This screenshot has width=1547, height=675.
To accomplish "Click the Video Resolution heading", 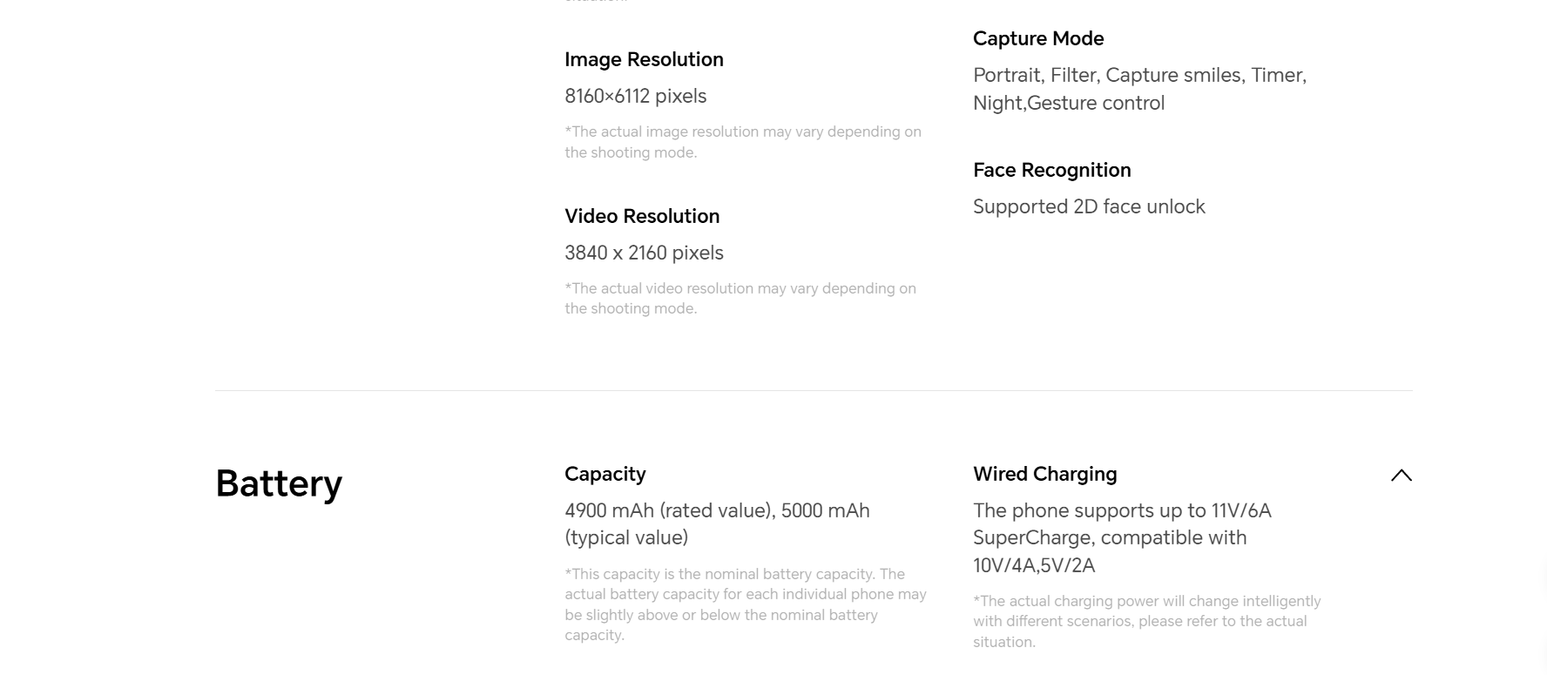I will coord(642,216).
